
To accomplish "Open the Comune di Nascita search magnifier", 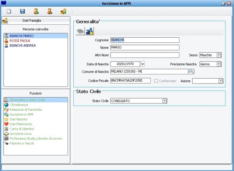I will click(x=191, y=72).
